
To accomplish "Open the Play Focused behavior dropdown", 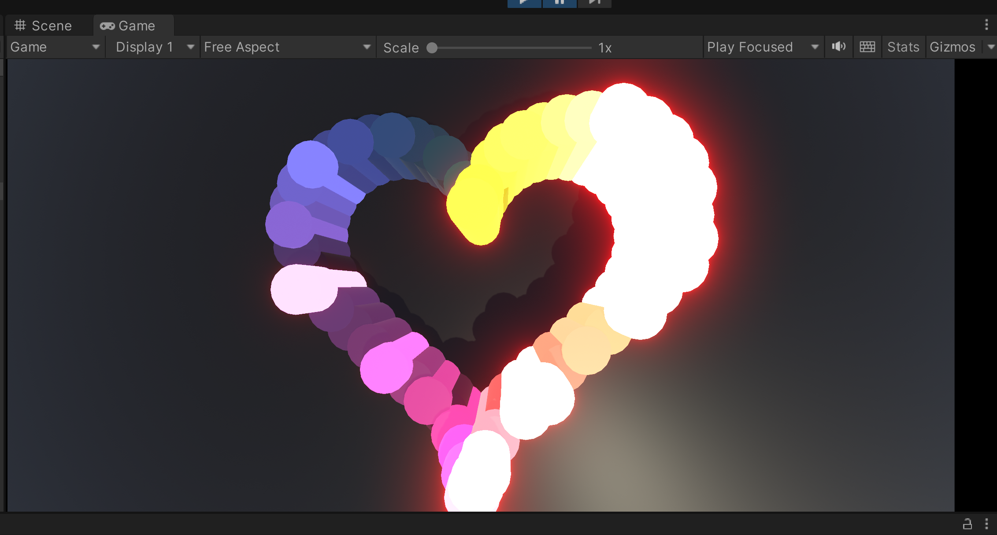I will pos(763,47).
